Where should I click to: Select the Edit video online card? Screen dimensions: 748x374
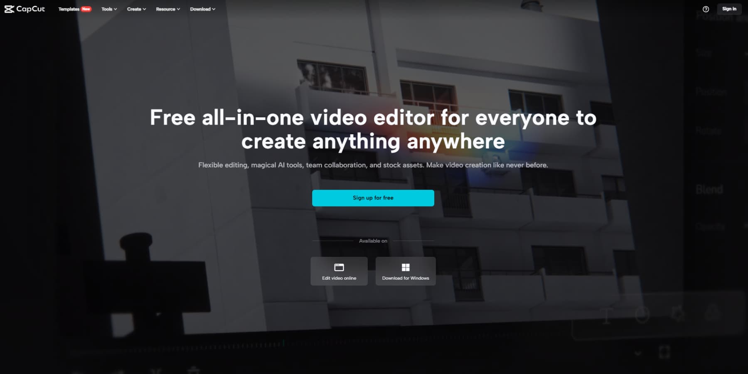[x=339, y=271]
